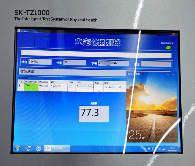This screenshot has height=166, width=195.
Task: Collapse the 2345 popup with chevron
Action: tap(168, 74)
